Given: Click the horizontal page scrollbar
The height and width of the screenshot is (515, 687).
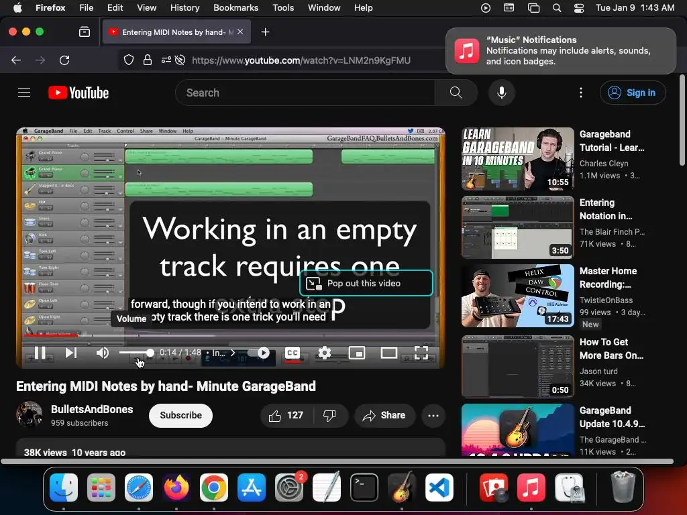Looking at the screenshot, I should pyautogui.click(x=337, y=461).
